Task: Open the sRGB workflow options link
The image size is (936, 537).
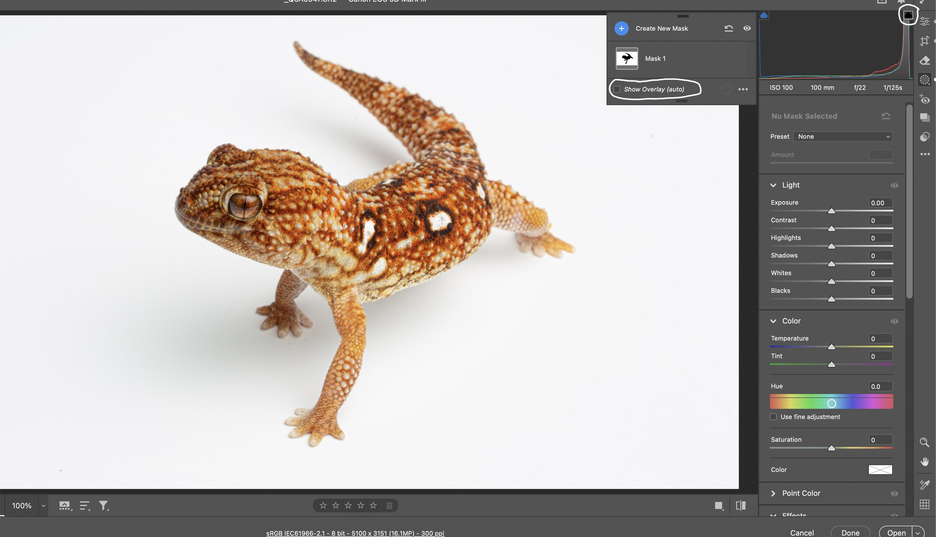Action: pos(355,533)
